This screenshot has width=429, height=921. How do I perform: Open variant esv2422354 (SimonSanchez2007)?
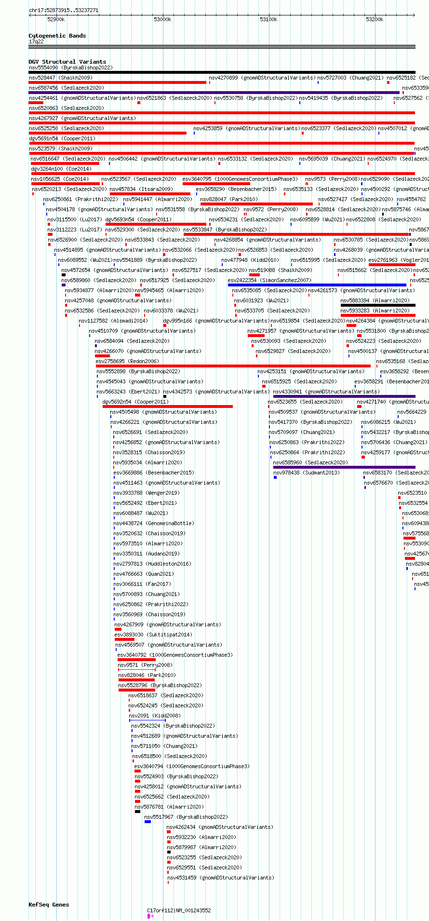[x=269, y=280]
